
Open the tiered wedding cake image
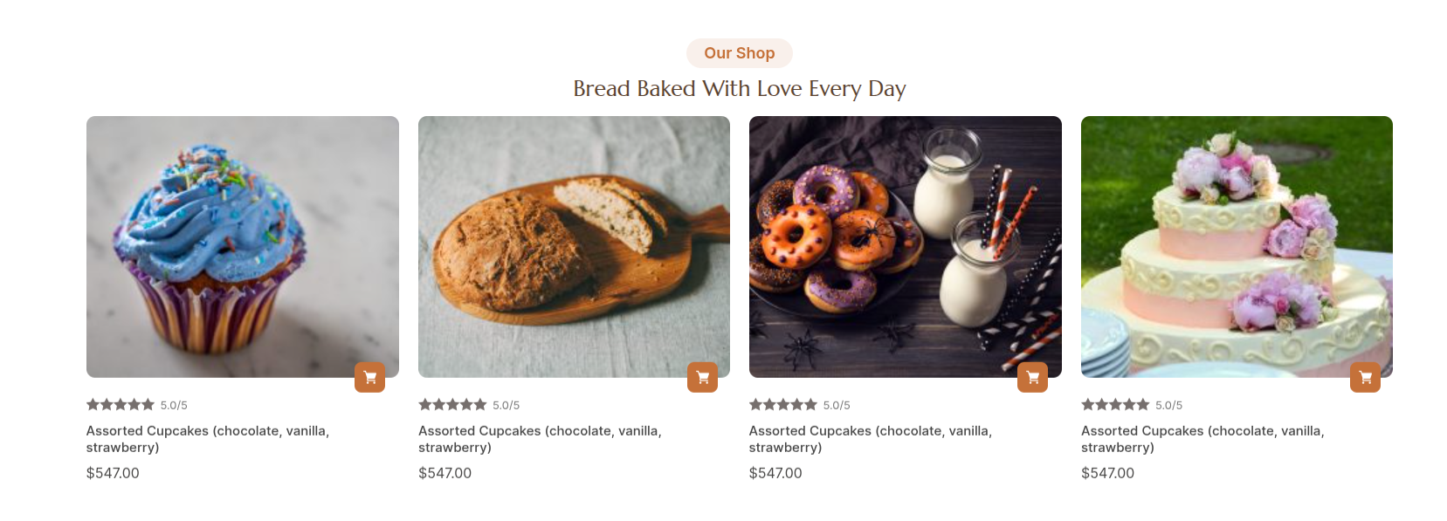[1237, 246]
